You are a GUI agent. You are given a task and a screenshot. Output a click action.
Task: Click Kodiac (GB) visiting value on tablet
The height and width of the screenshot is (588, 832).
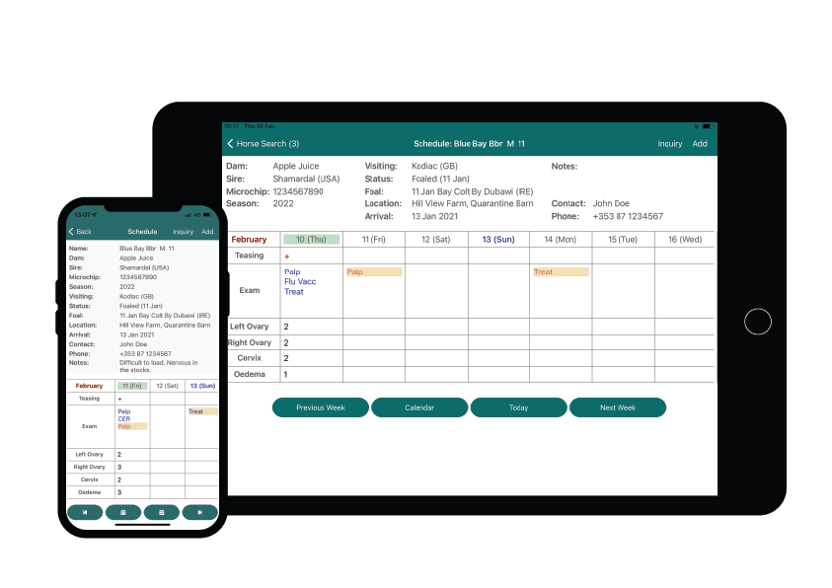click(434, 166)
